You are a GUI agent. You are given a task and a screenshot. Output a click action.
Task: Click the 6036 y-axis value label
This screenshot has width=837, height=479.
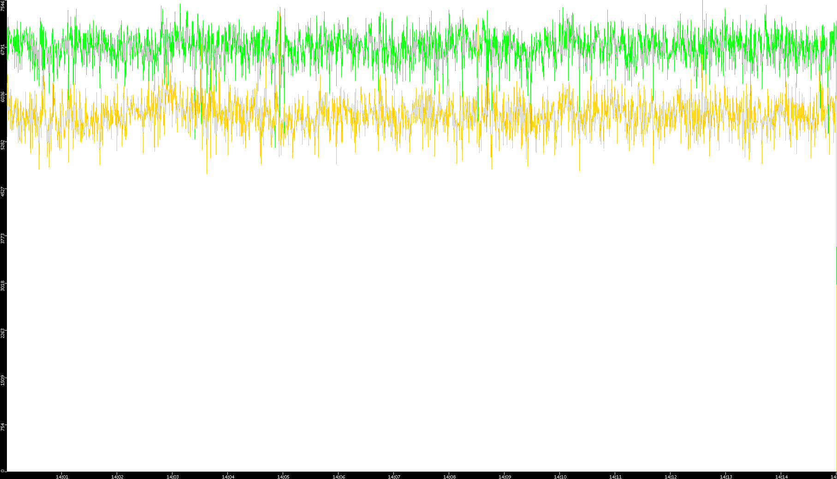pyautogui.click(x=3, y=97)
